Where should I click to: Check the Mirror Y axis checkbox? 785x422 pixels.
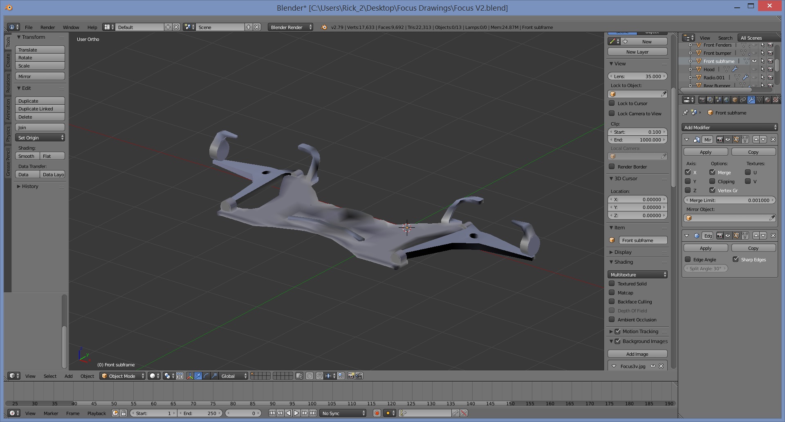(x=688, y=181)
